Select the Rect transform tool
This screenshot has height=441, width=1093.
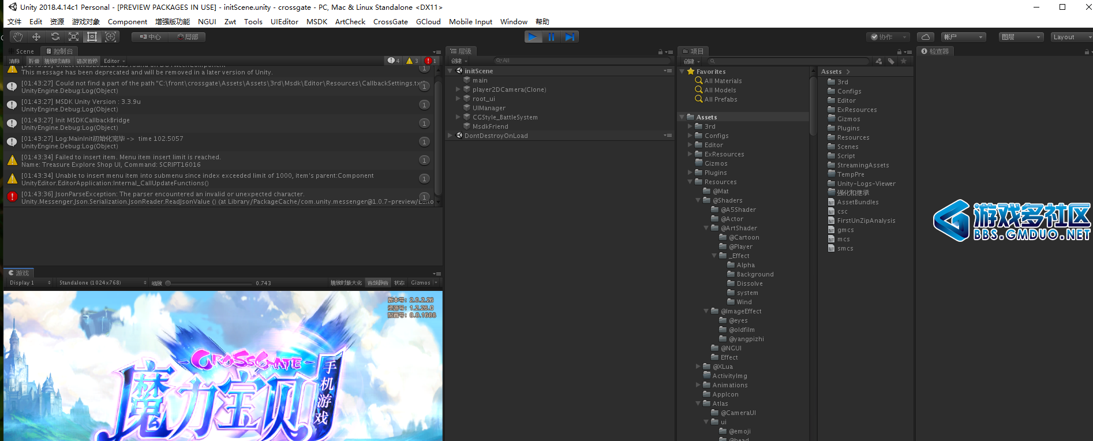click(x=92, y=37)
